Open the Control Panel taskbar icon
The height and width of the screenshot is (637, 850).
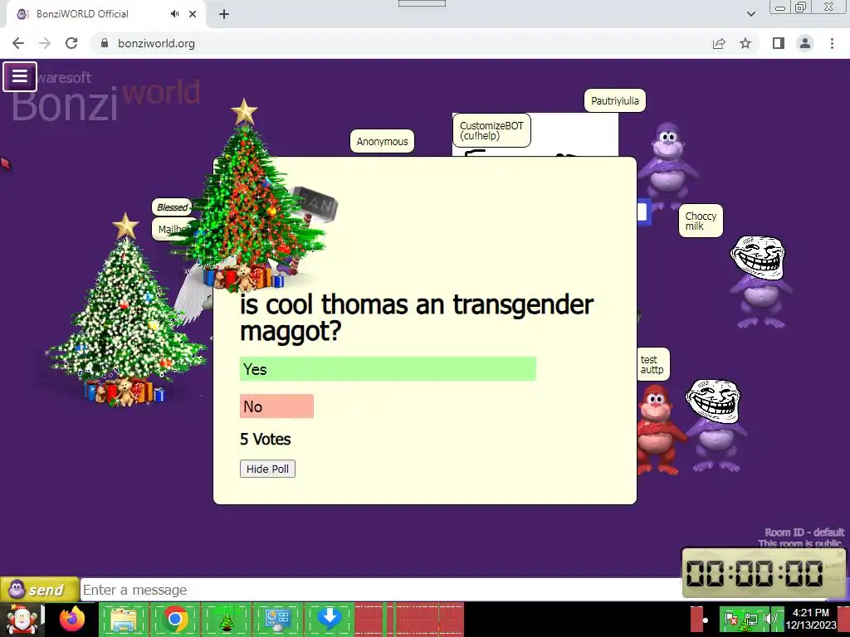point(277,619)
